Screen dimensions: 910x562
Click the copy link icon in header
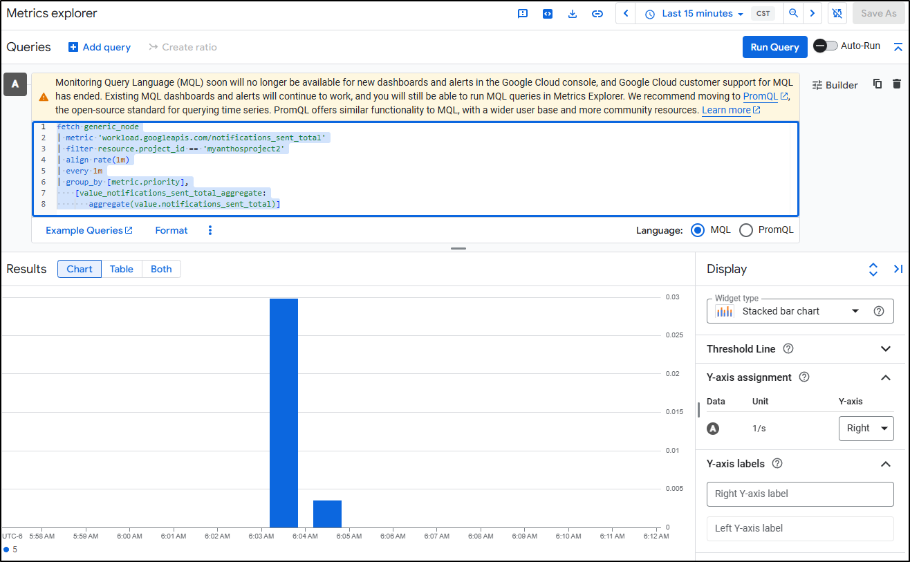click(597, 14)
